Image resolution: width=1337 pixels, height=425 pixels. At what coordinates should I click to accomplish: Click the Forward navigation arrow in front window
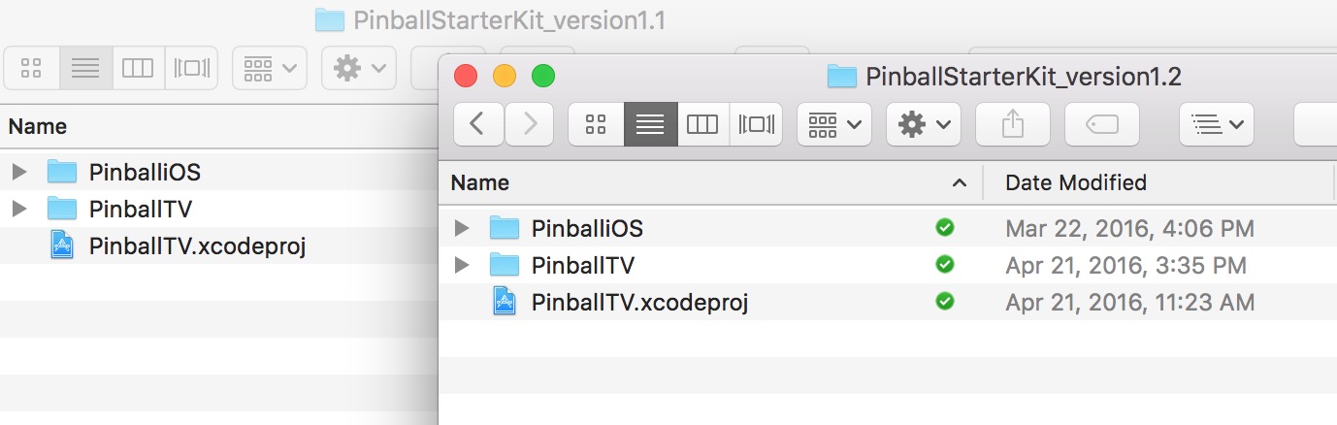pos(530,123)
